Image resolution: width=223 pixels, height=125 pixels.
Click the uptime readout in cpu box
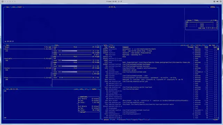(x=9, y=41)
